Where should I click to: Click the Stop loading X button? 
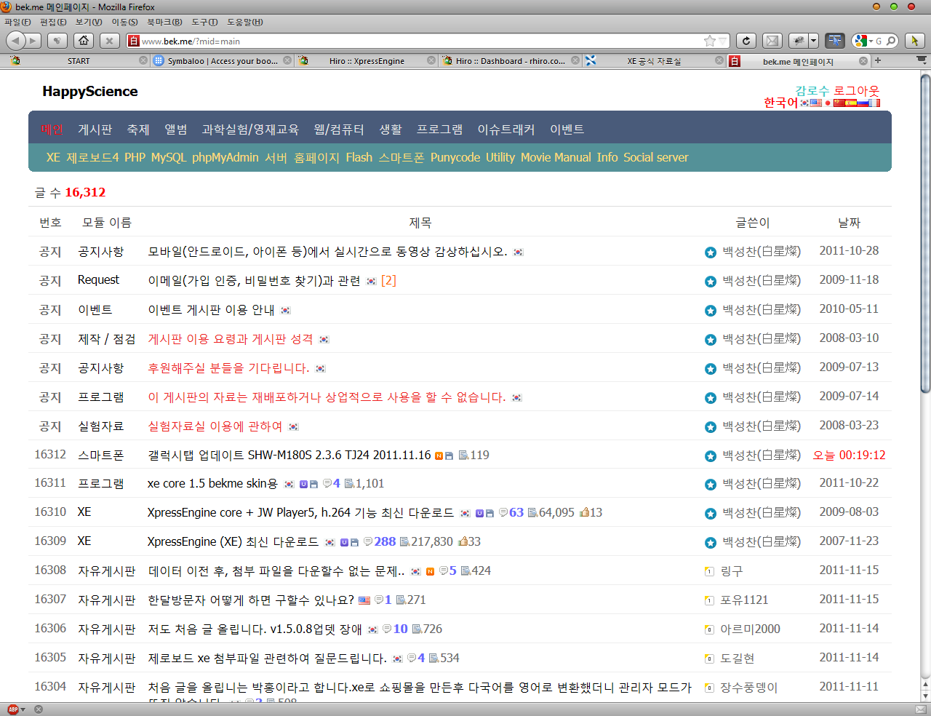click(109, 41)
